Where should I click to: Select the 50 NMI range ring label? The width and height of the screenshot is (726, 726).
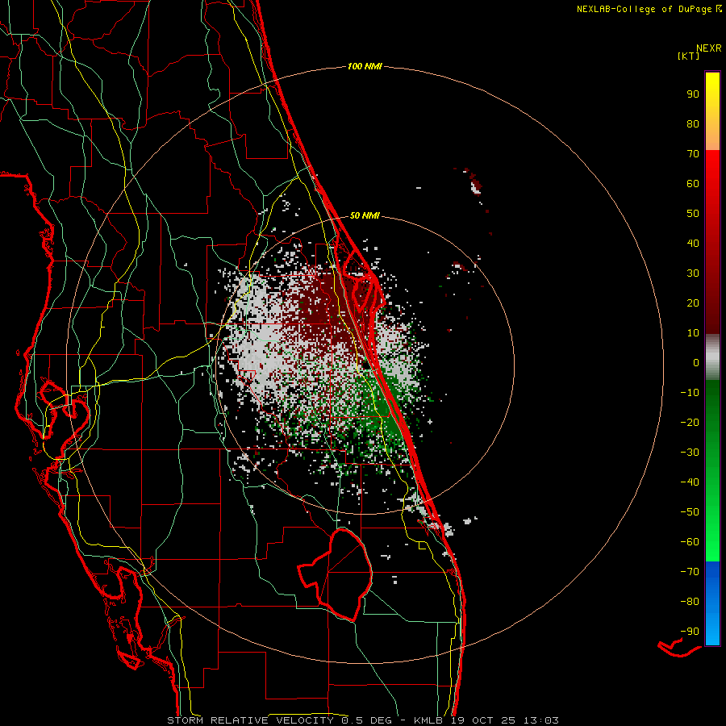(365, 215)
